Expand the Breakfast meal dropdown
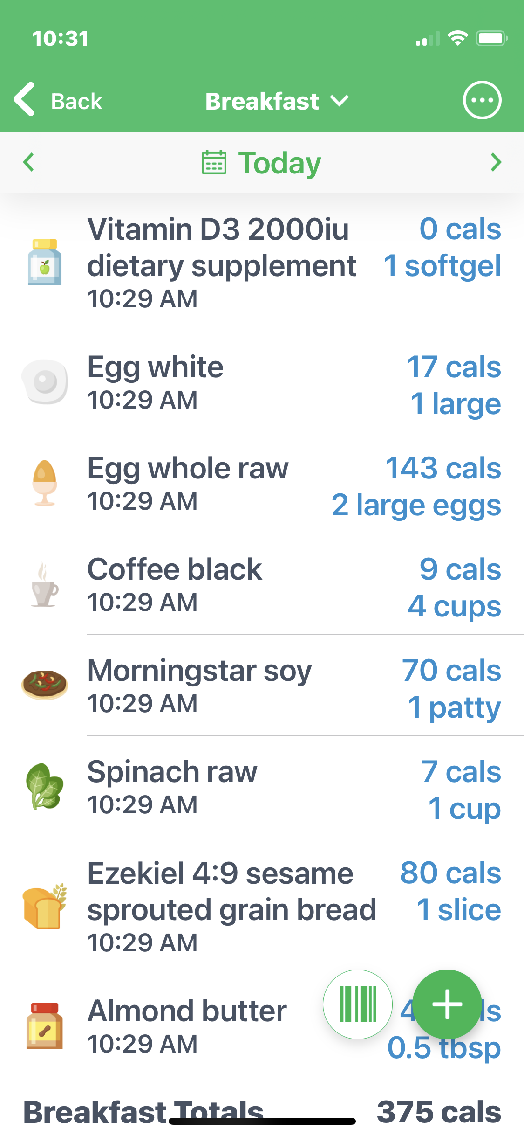This screenshot has height=1136, width=524. coord(277,101)
